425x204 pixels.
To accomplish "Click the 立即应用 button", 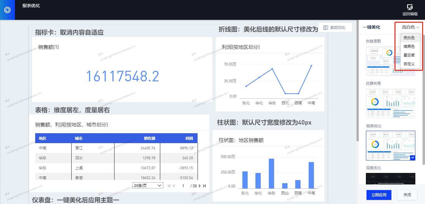I will pos(379,195).
